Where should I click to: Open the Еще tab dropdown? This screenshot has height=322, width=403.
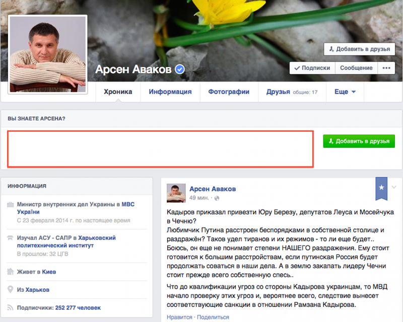pos(345,92)
